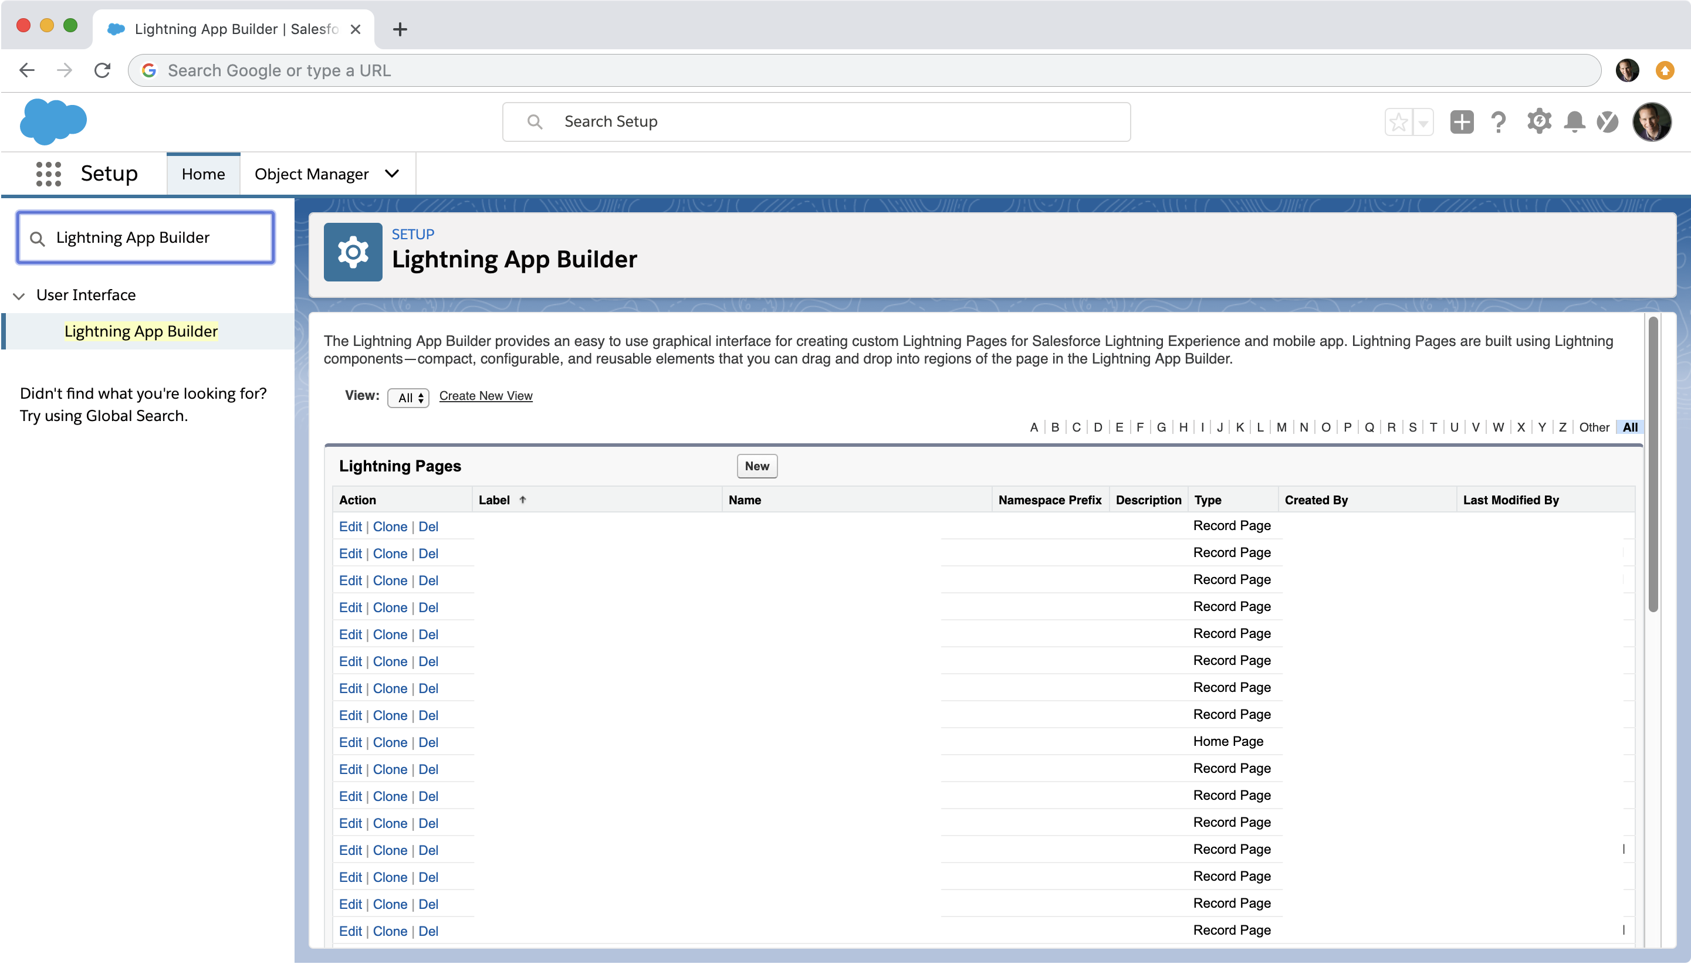Viewport: 1691px width, 964px height.
Task: Click the page vertical scrollbar thumb
Action: click(x=1653, y=463)
